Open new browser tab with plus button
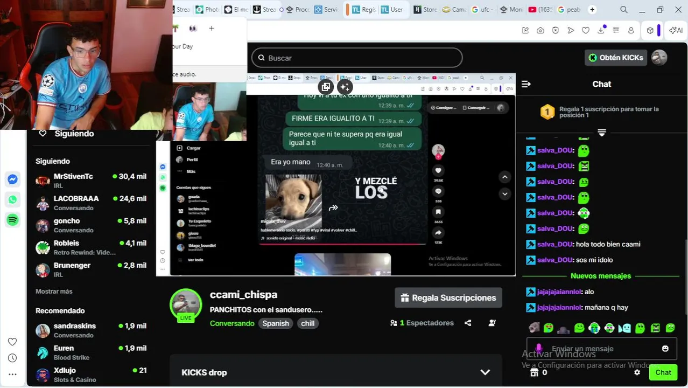688x388 pixels. pos(592,10)
